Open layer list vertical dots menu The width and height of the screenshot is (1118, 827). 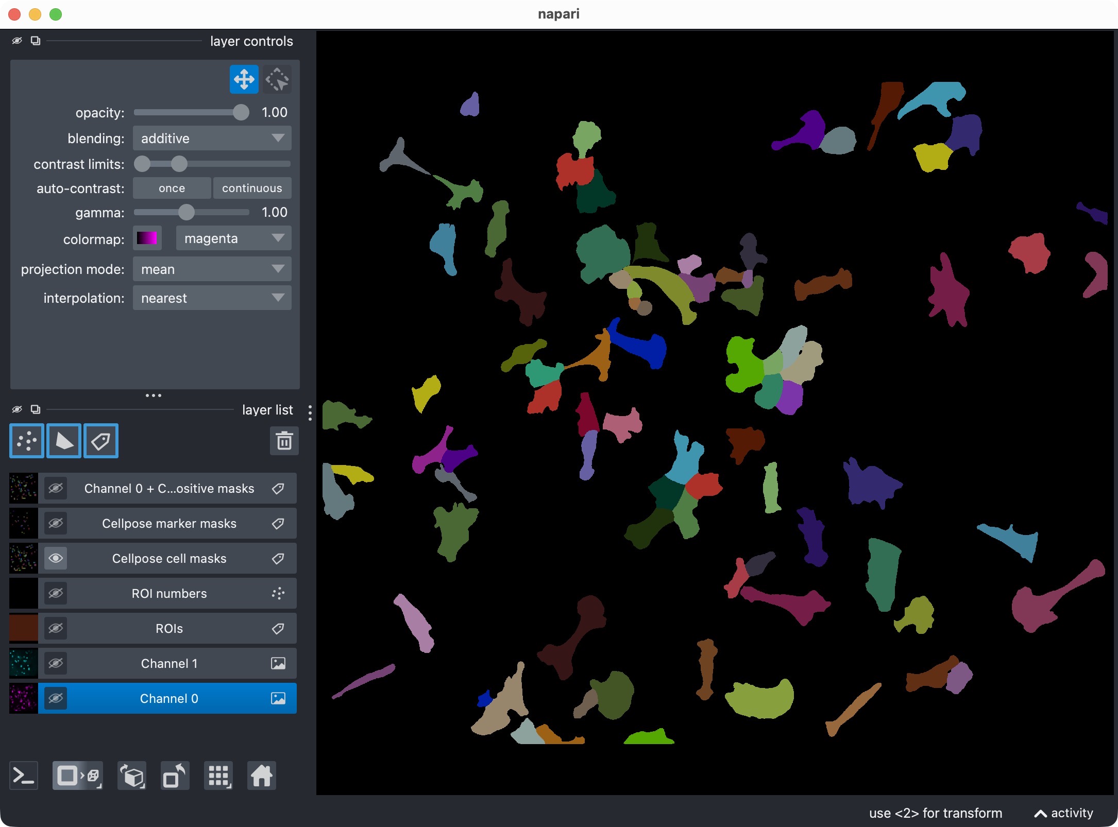(x=310, y=413)
